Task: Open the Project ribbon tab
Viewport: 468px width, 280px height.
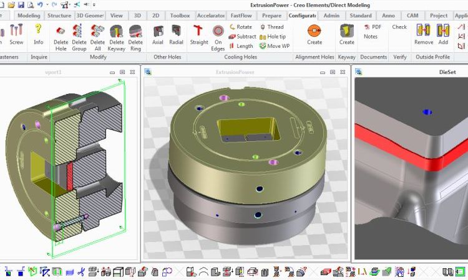Action: [439, 16]
